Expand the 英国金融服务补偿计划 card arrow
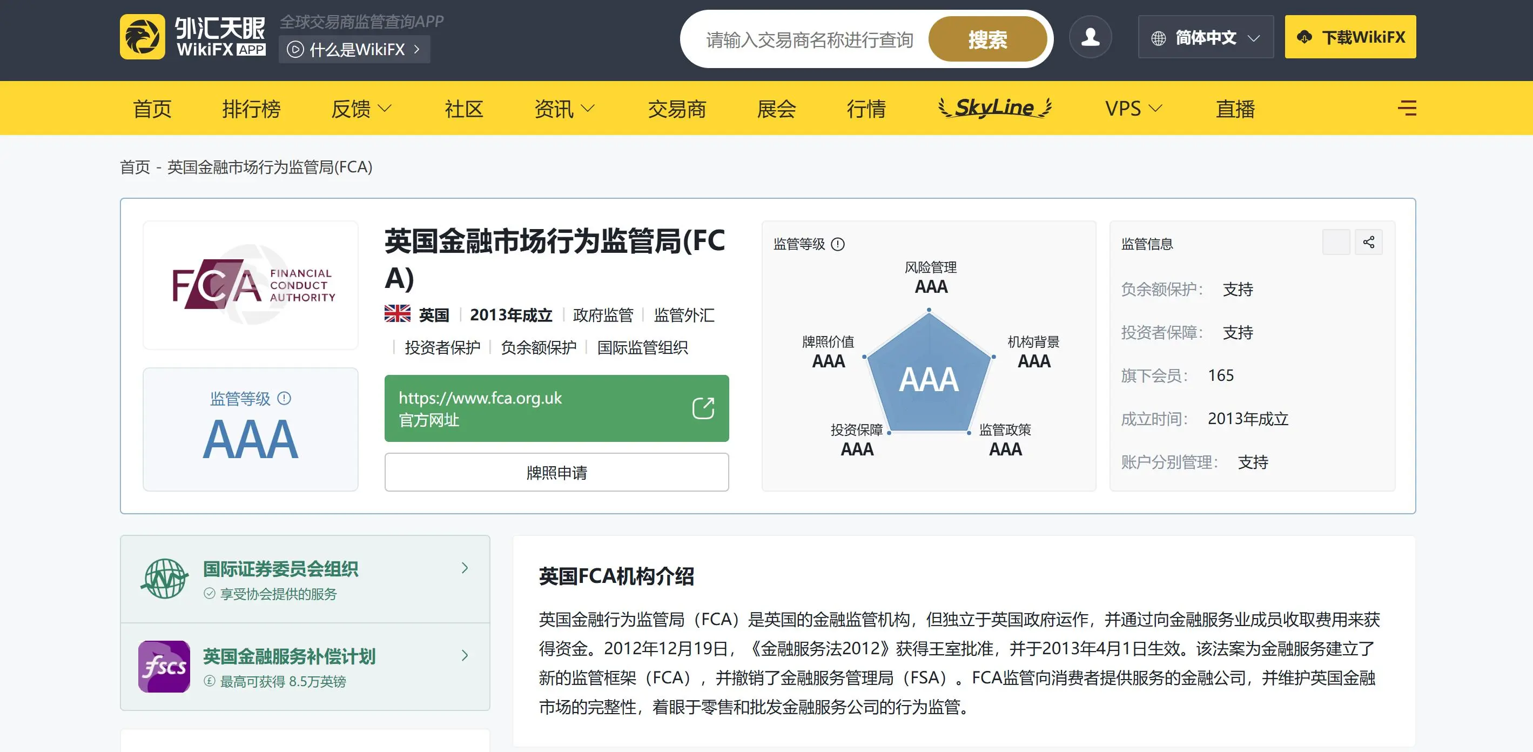 coord(466,655)
